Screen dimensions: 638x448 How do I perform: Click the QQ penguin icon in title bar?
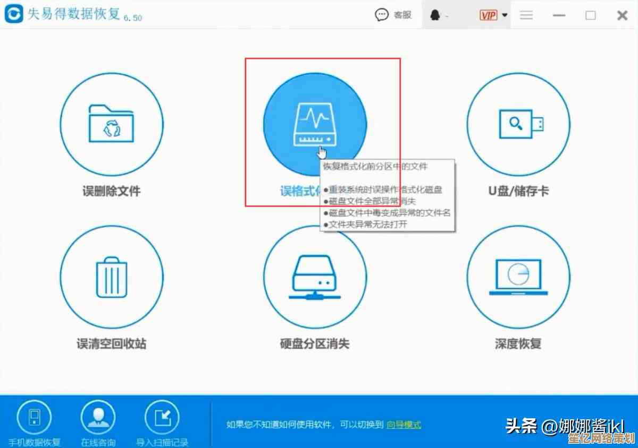435,15
